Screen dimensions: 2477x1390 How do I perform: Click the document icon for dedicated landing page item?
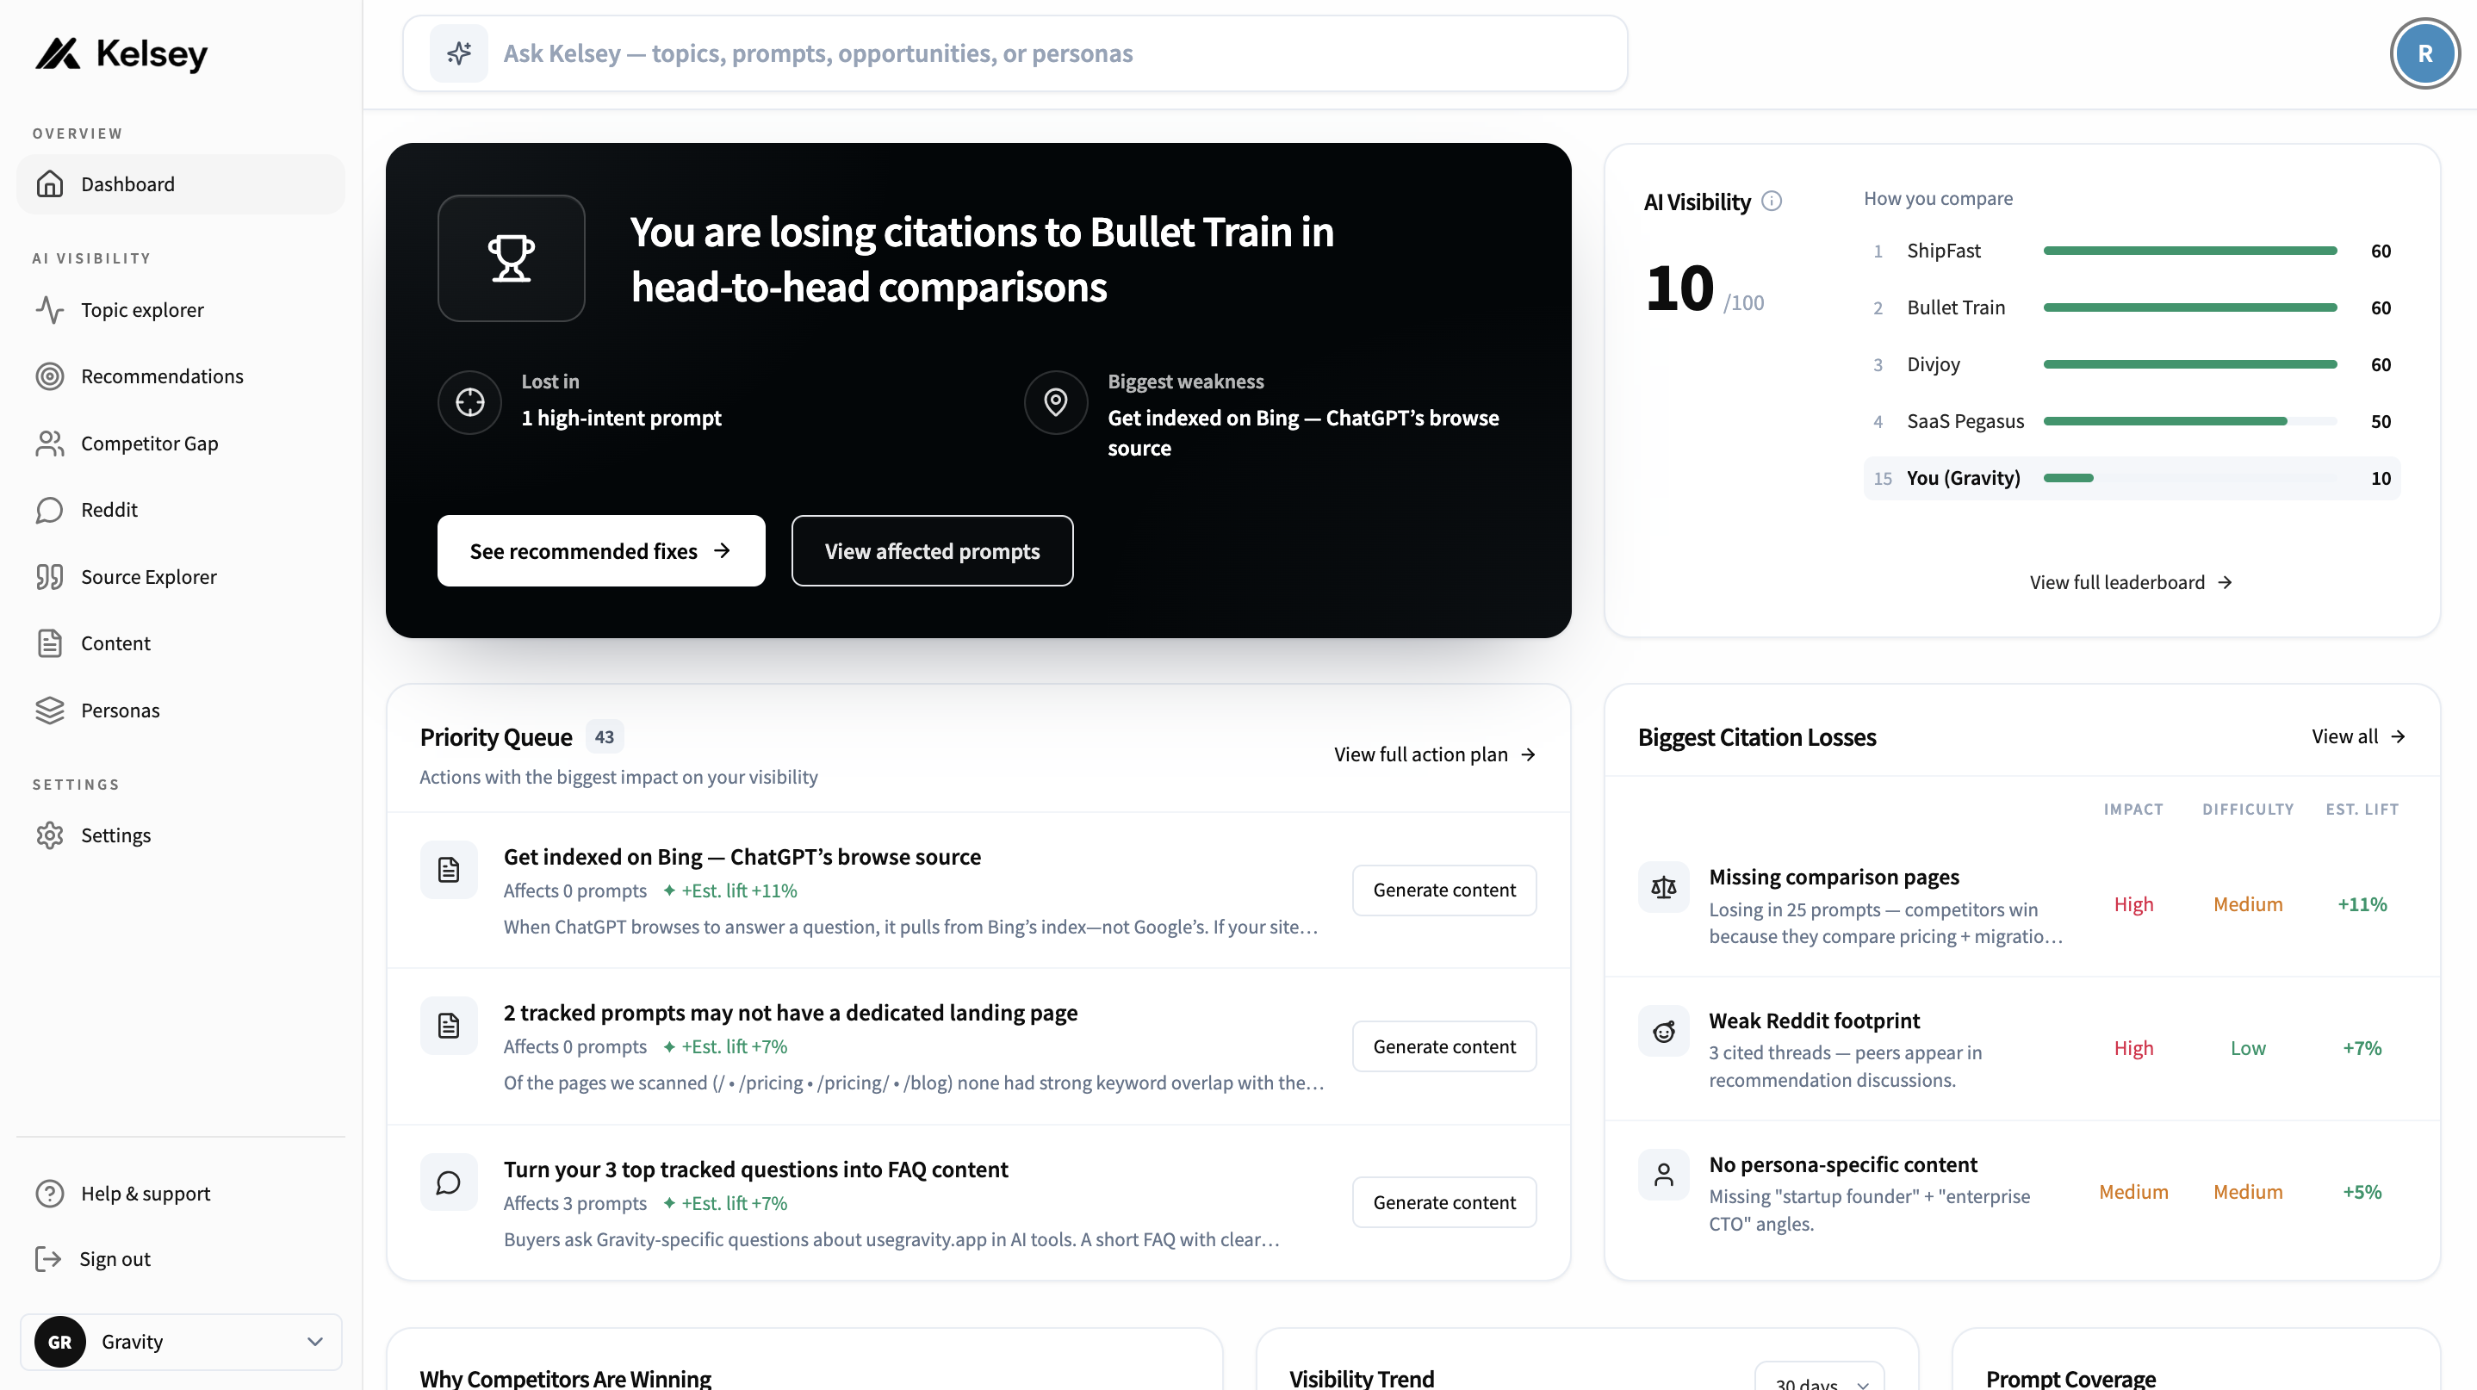(x=449, y=1026)
